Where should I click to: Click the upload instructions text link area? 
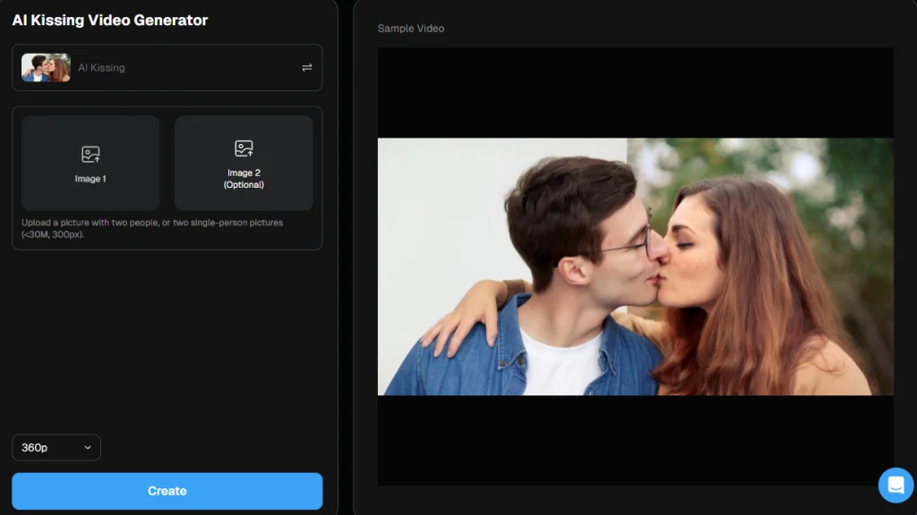tap(150, 227)
